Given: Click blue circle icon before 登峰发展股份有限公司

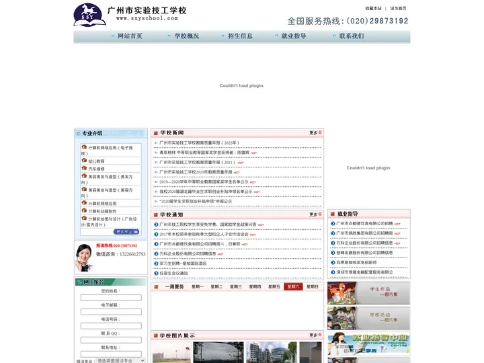Looking at the screenshot, I should (x=333, y=253).
